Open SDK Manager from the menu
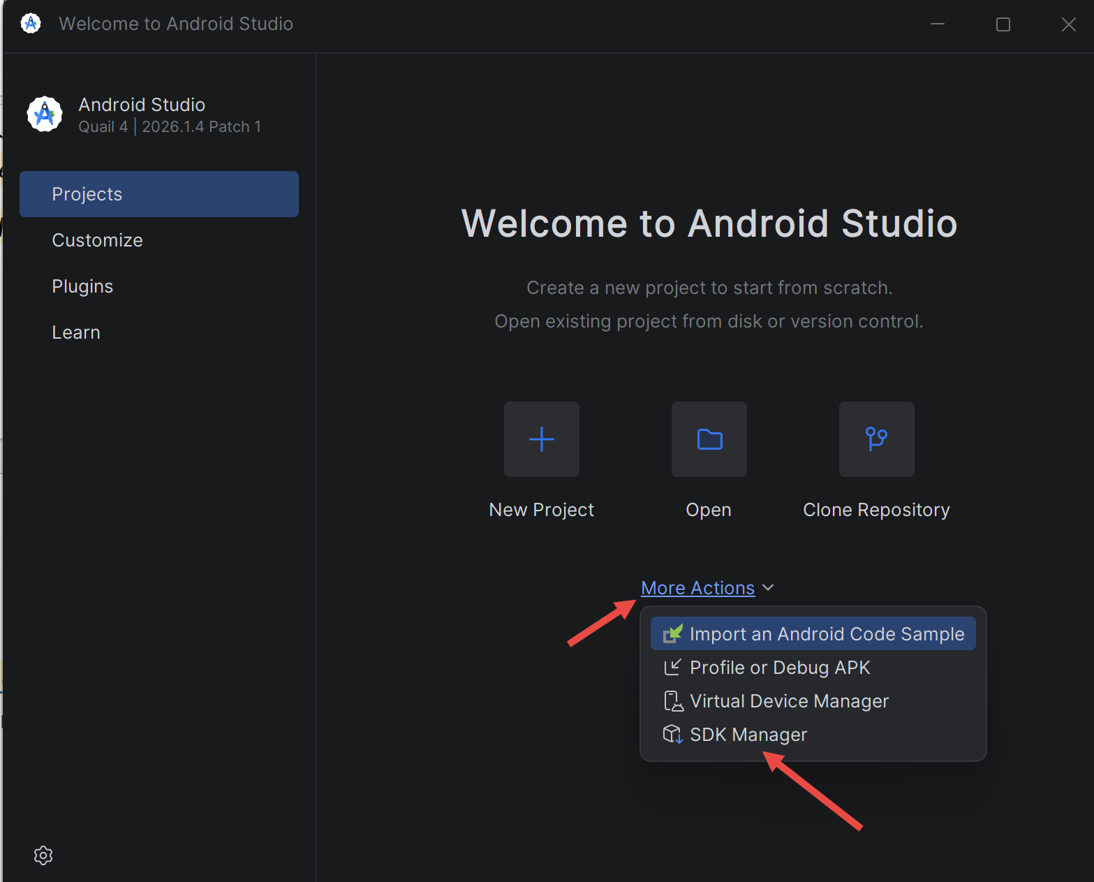 [813, 735]
